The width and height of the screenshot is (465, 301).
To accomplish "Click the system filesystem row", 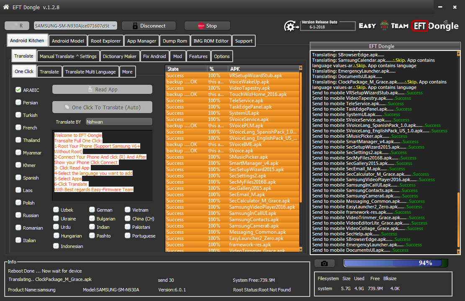I will point(359,288).
